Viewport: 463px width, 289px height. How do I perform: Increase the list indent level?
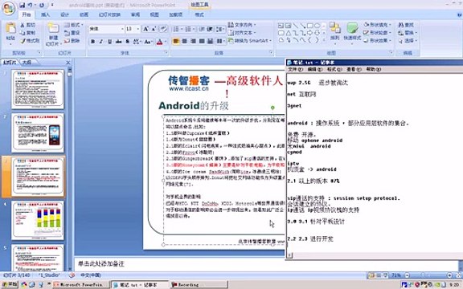[x=210, y=29]
